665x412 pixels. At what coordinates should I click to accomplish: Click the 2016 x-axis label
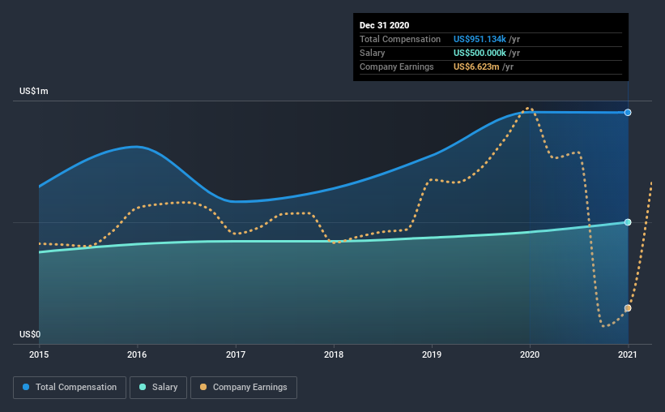click(137, 354)
